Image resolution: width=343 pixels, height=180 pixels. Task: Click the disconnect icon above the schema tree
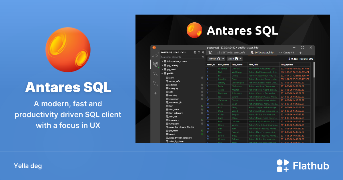[203, 53]
